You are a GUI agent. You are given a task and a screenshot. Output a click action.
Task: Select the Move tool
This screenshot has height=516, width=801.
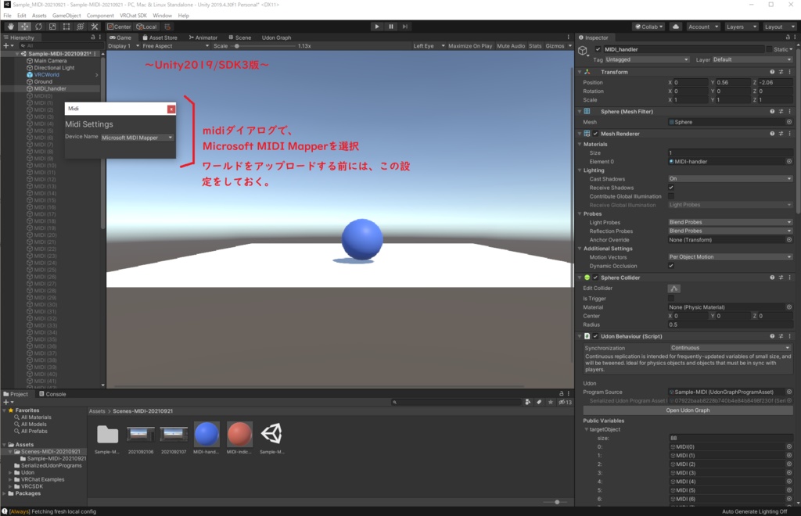[24, 27]
